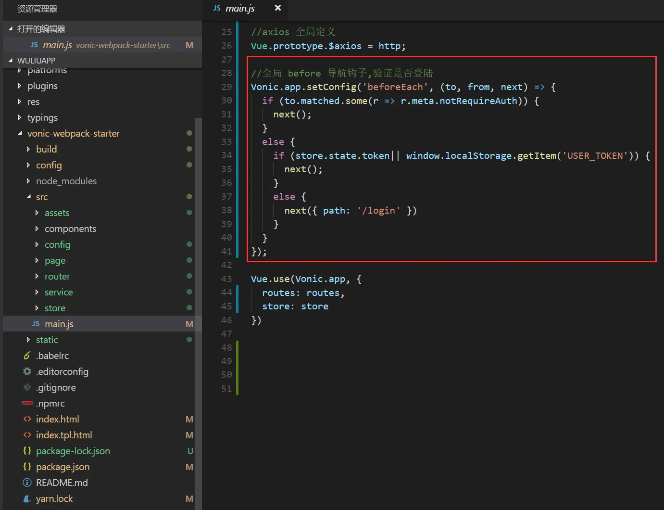The height and width of the screenshot is (510, 664).
Task: Click the JS icon in the main.js tab
Action: tap(217, 8)
